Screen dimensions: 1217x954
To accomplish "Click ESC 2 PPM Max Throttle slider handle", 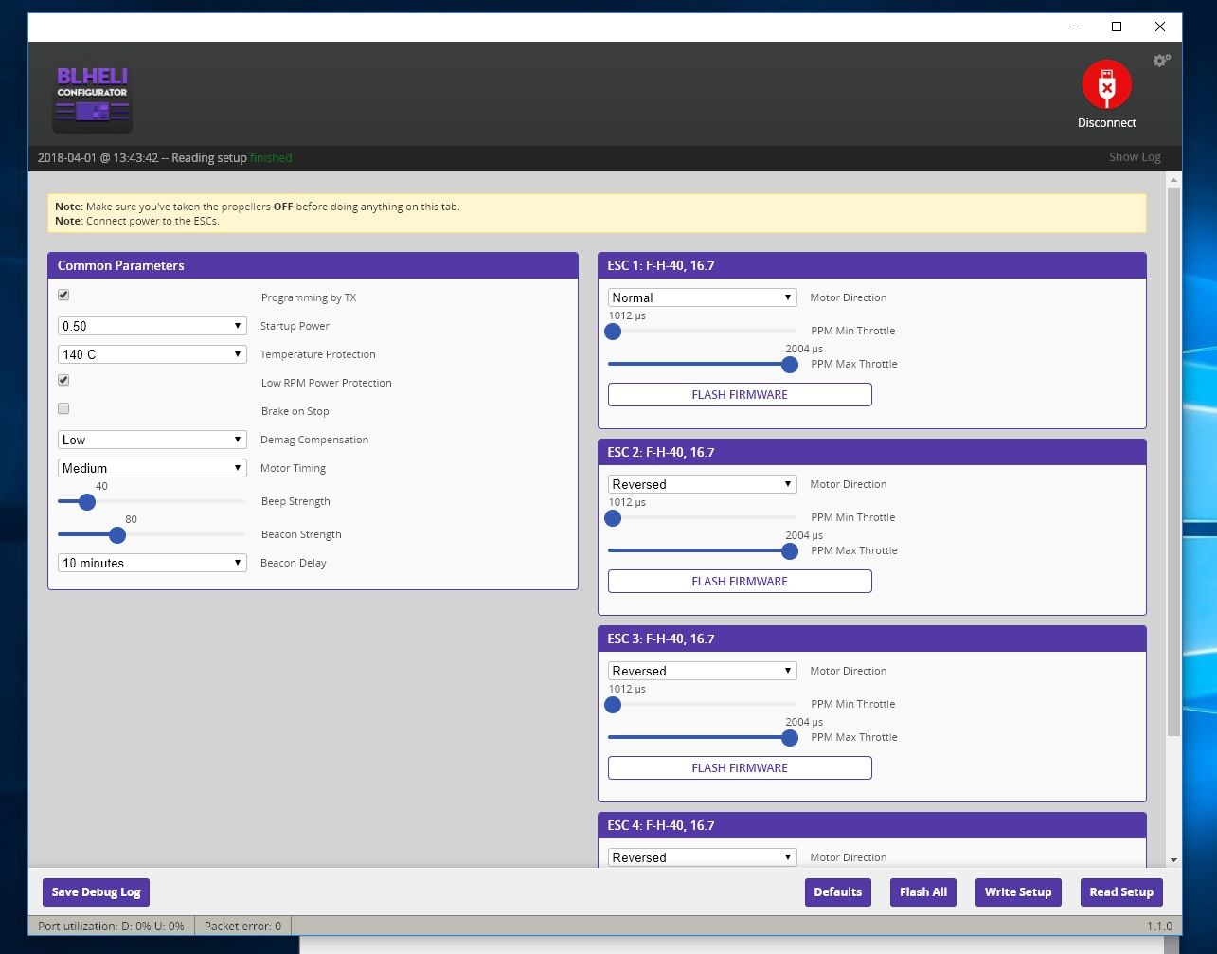I will (x=790, y=551).
